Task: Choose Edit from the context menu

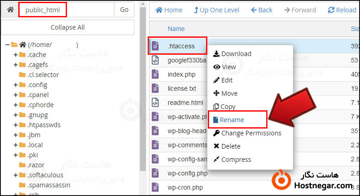Action: click(223, 80)
